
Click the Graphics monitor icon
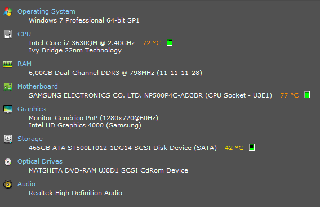coord(8,109)
